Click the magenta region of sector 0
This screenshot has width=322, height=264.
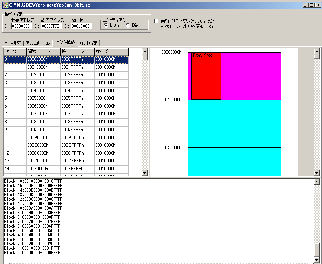(250, 76)
